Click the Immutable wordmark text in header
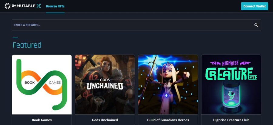This screenshot has height=125, width=273. pyautogui.click(x=23, y=6)
